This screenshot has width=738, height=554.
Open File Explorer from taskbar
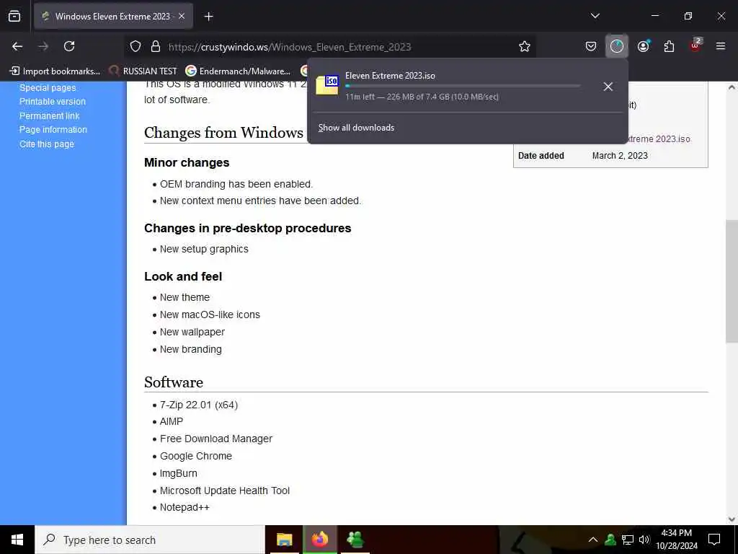[x=284, y=540]
